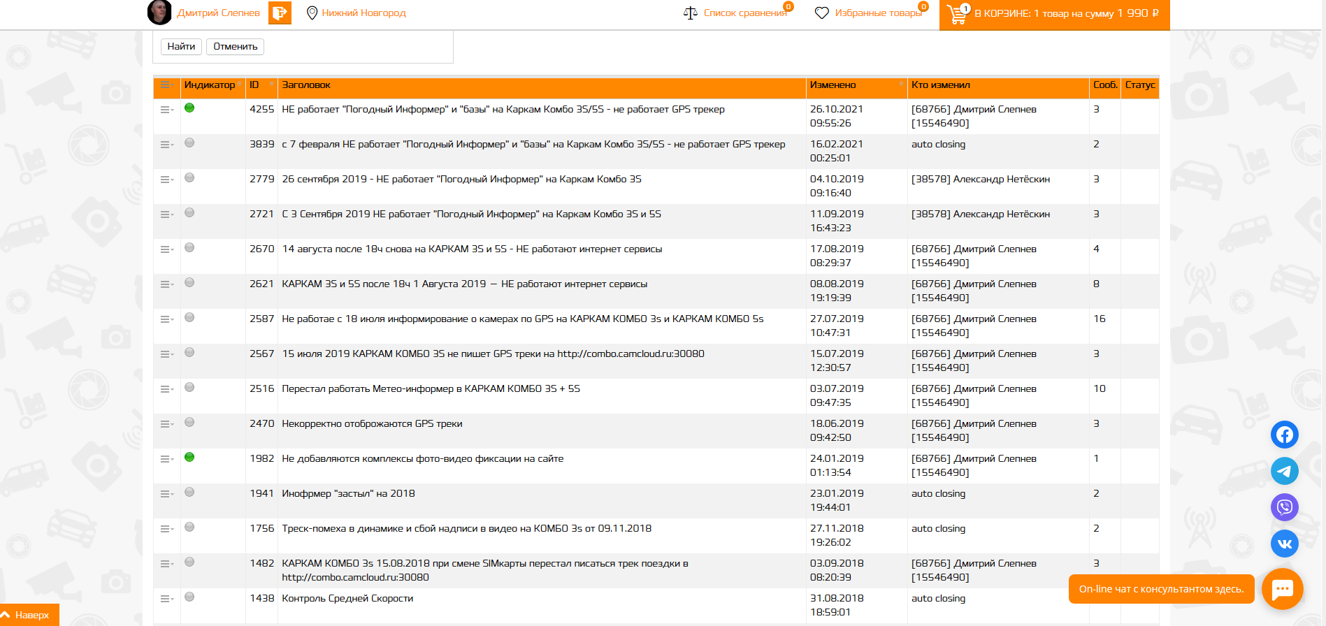Open the online consultant chat bubble
Viewport: 1326px width, 626px height.
click(x=1282, y=589)
